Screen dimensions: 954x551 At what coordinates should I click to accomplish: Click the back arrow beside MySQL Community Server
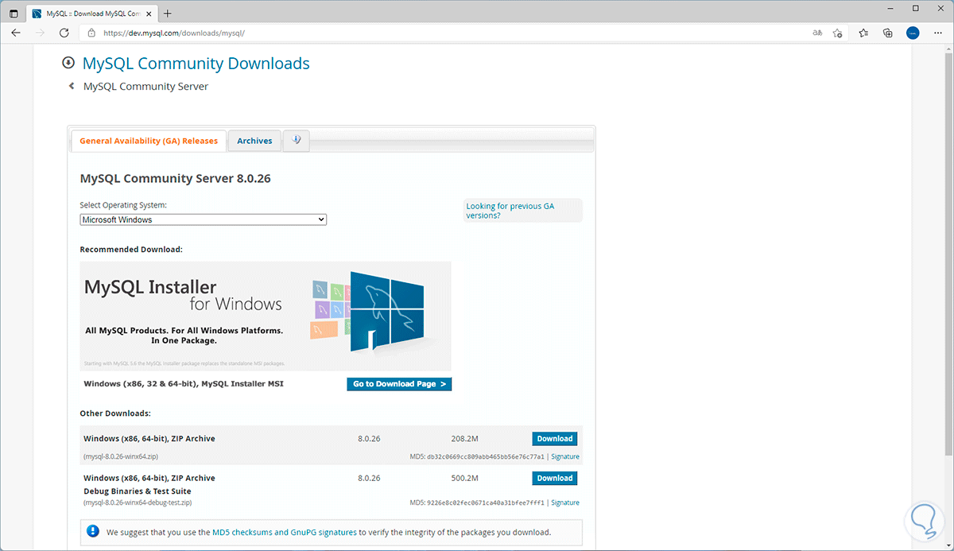(x=72, y=86)
